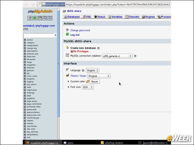Click the Theme paintbrush icon
194x145 pixels.
[67, 75]
